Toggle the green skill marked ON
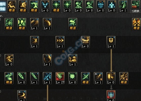 pos(73,24)
